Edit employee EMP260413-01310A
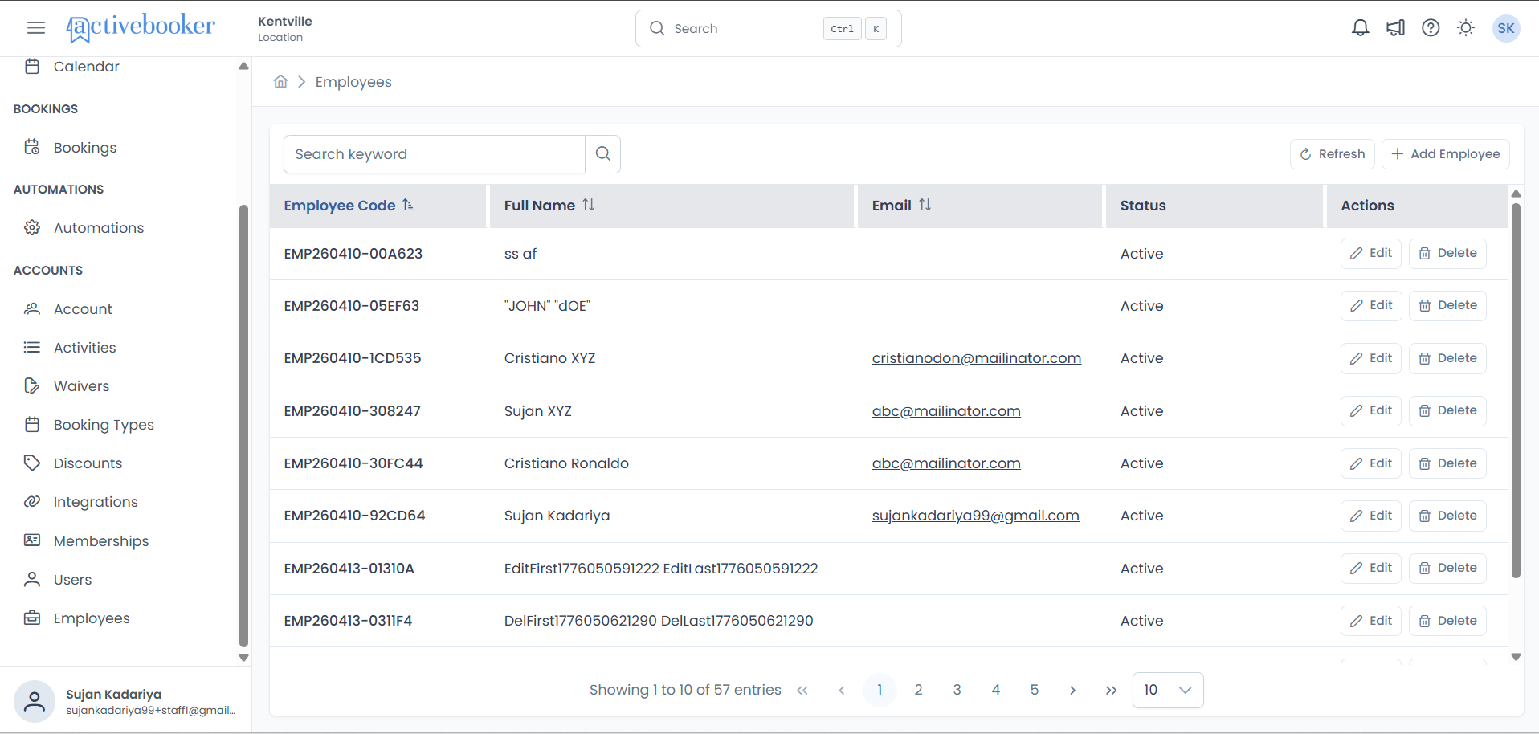Screen dimensions: 1539x734 pos(1371,568)
